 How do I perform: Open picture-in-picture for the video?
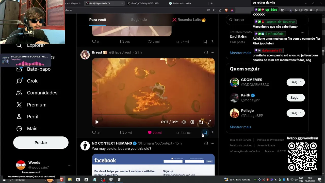tap(201, 122)
